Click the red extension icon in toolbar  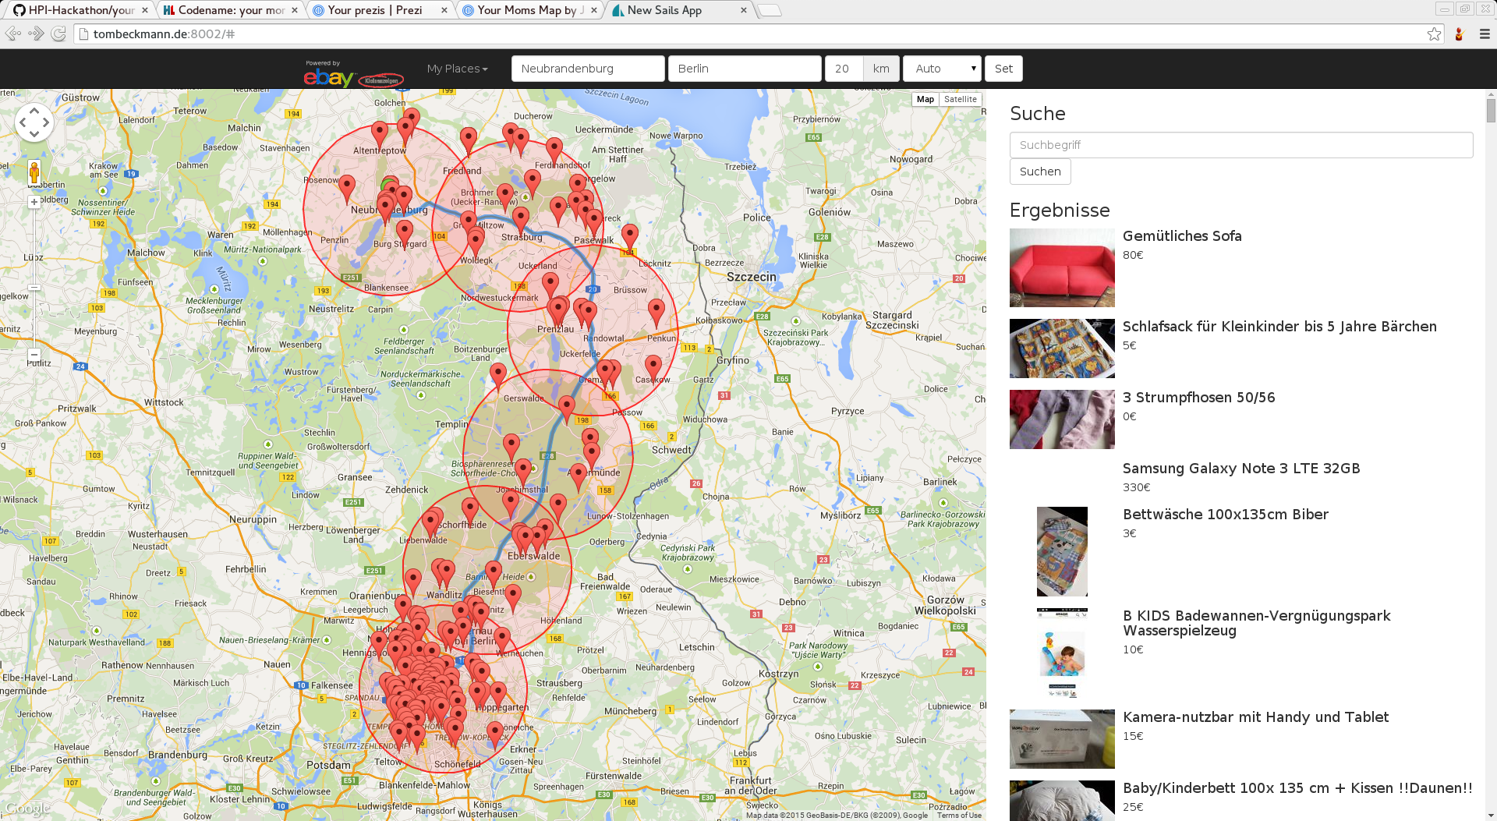point(1459,34)
